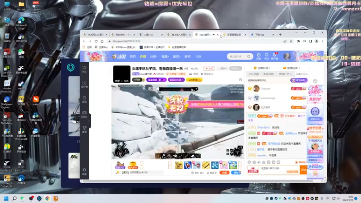Screen dimensions: 361x203
Task: Open the trophy icon in left sidebar
Action: 84,129
